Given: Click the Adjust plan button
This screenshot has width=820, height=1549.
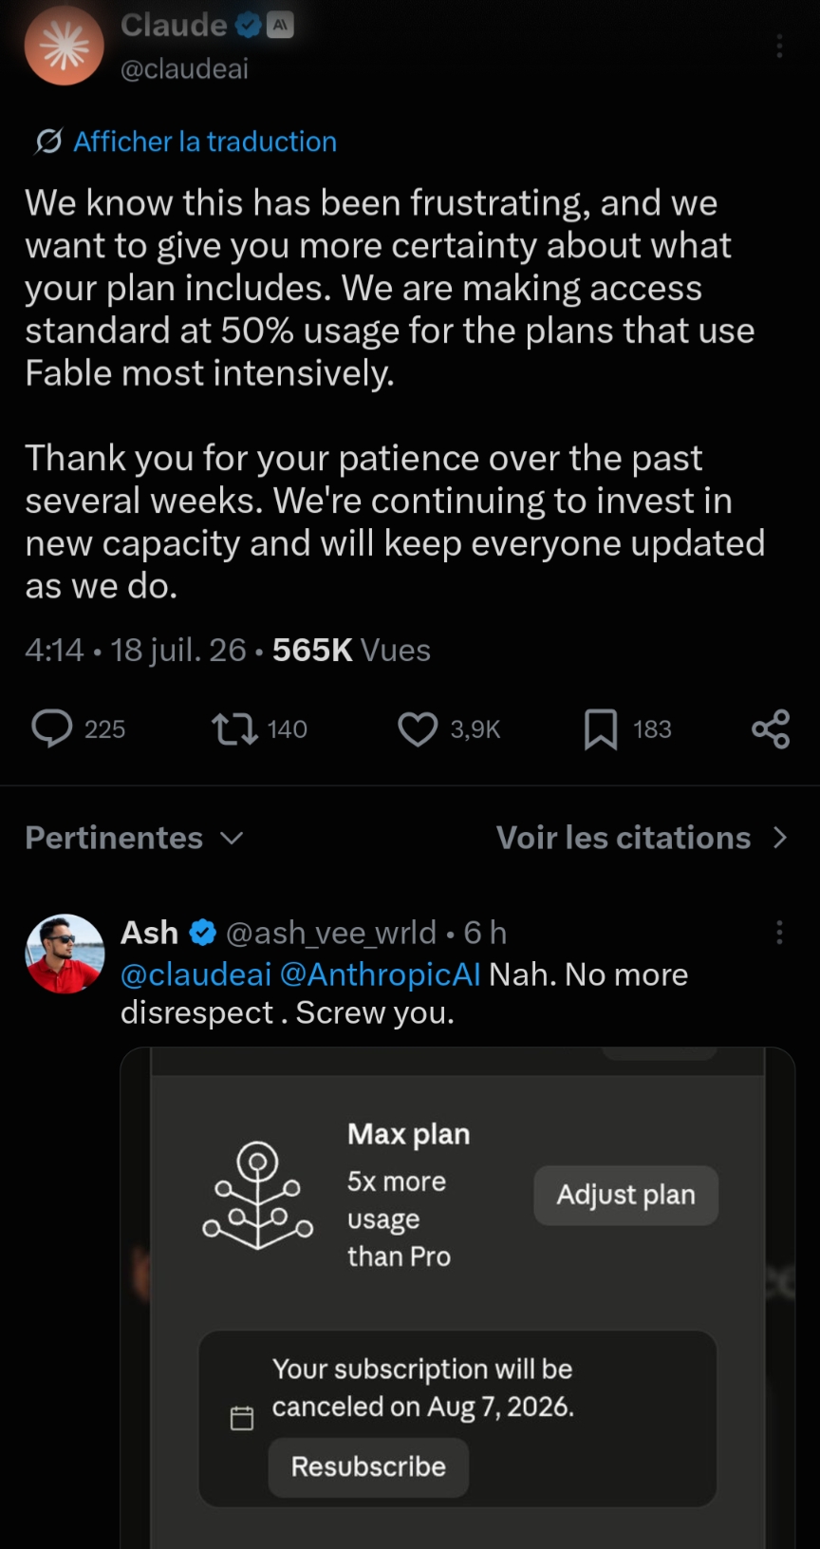Looking at the screenshot, I should tap(625, 1195).
